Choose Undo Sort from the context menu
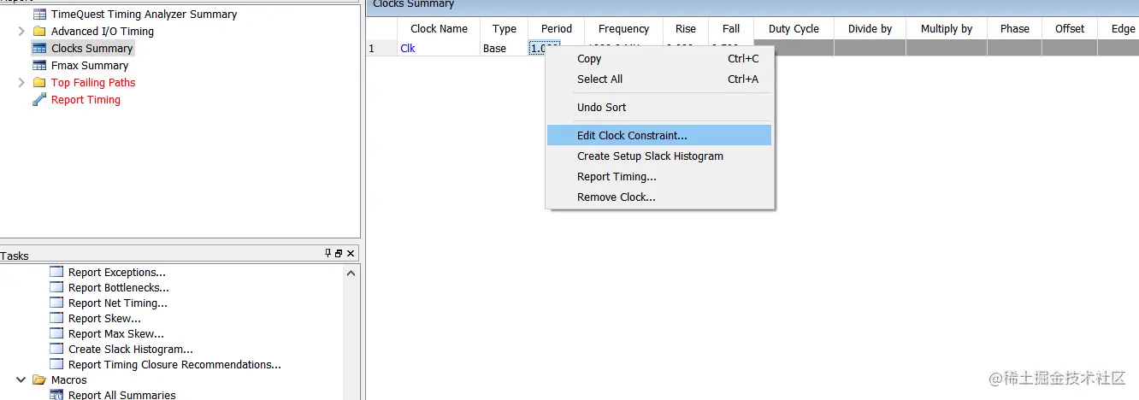1139x400 pixels. [x=659, y=108]
